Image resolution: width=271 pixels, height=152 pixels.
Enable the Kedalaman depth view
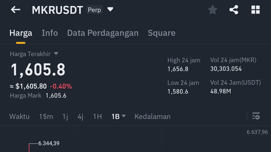pyautogui.click(x=152, y=116)
